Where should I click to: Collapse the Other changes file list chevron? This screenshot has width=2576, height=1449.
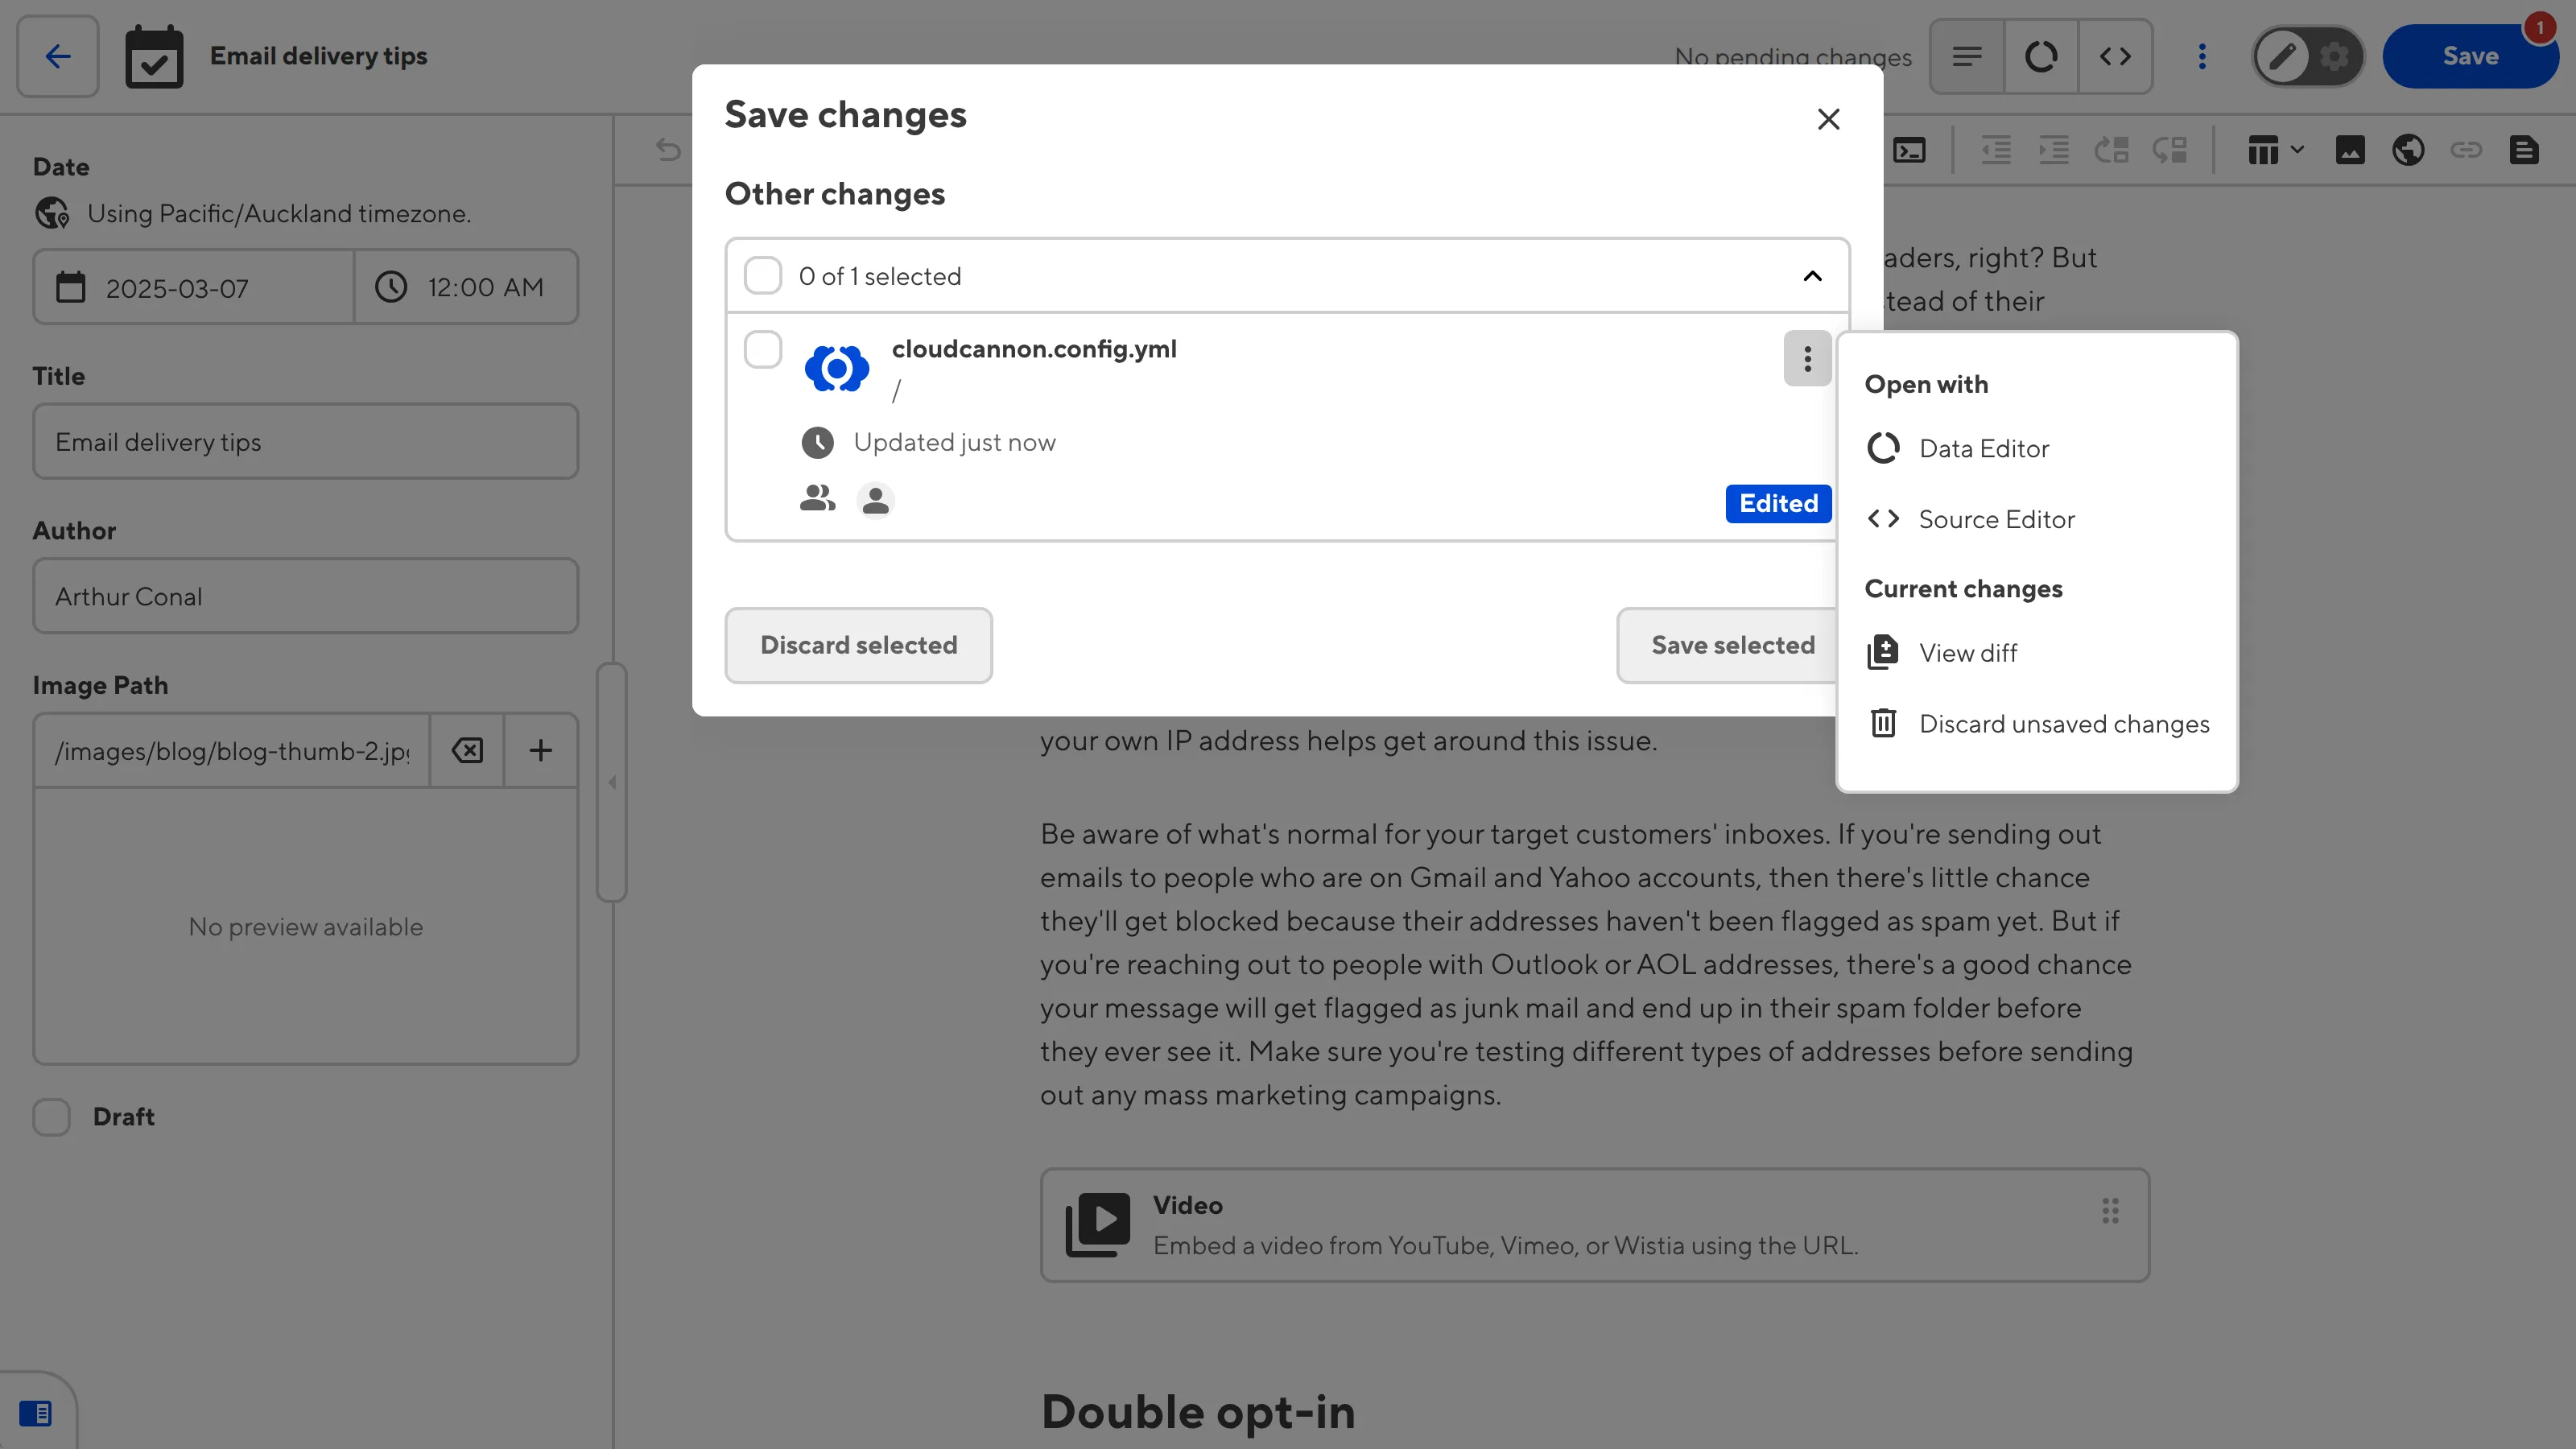1812,276
